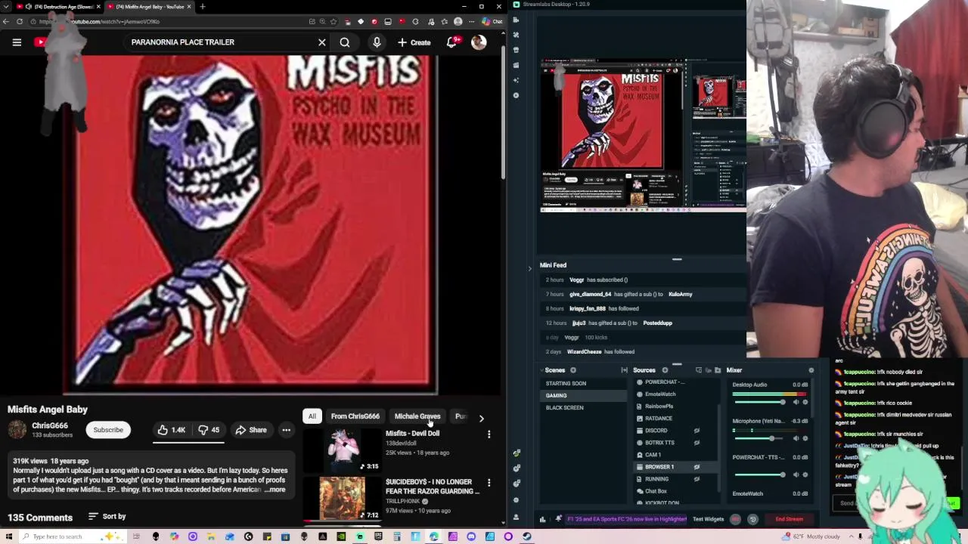Open the browser three-dot settings menu

coord(470,21)
